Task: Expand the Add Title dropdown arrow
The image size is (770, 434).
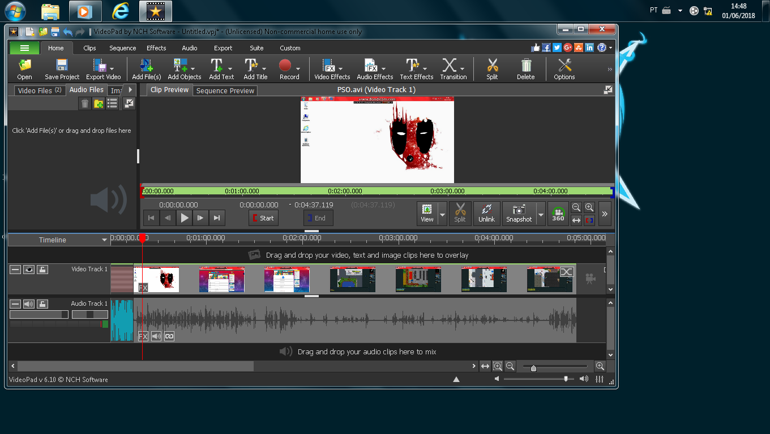Action: point(264,69)
